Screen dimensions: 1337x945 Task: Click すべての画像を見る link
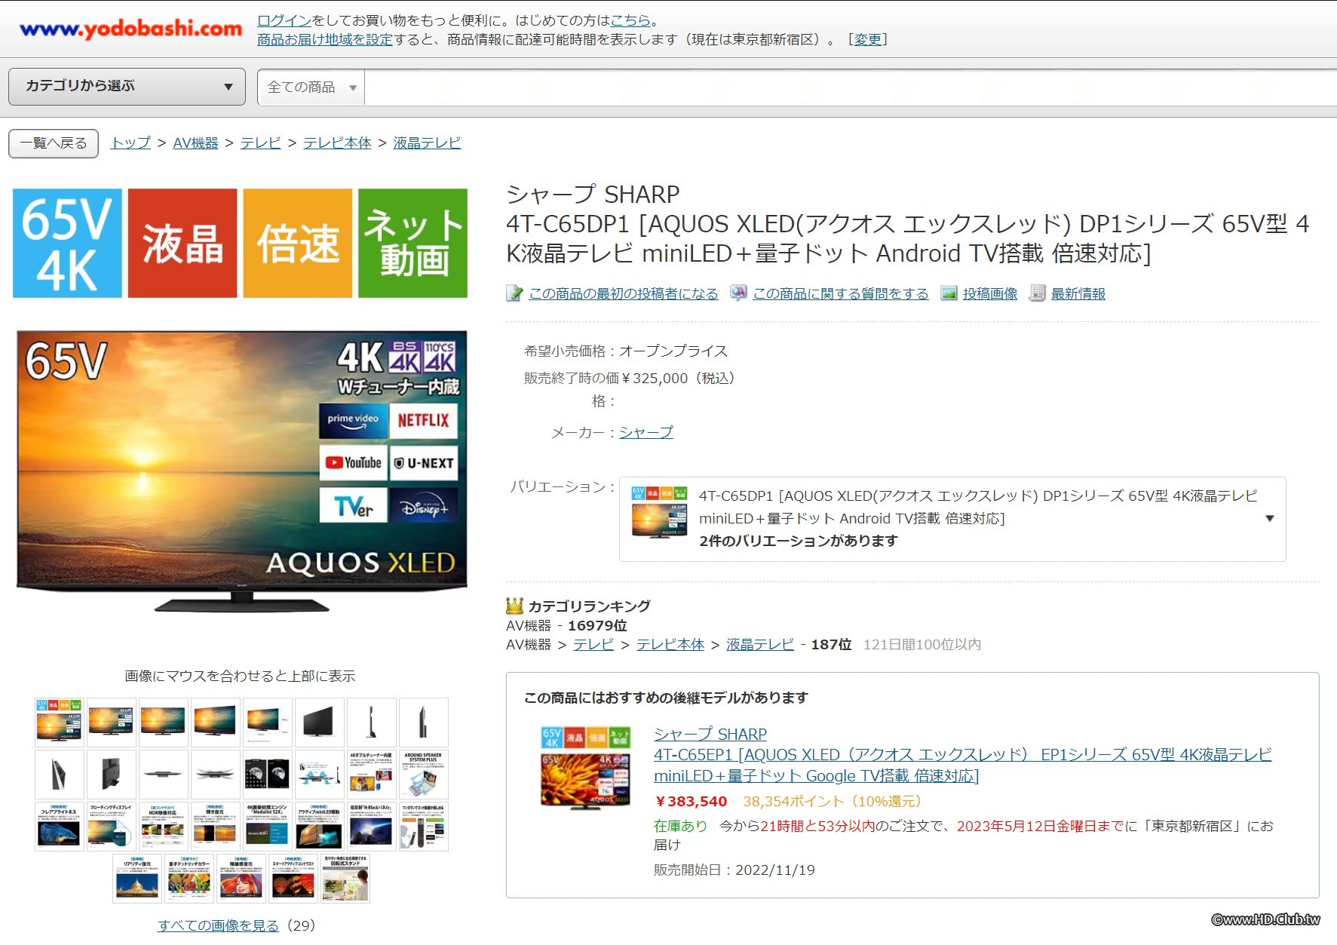tap(218, 925)
